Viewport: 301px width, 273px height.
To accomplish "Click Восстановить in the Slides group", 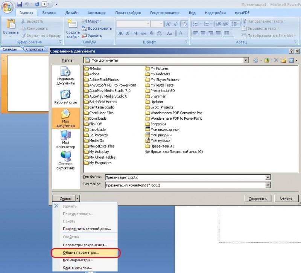I will [97, 29].
